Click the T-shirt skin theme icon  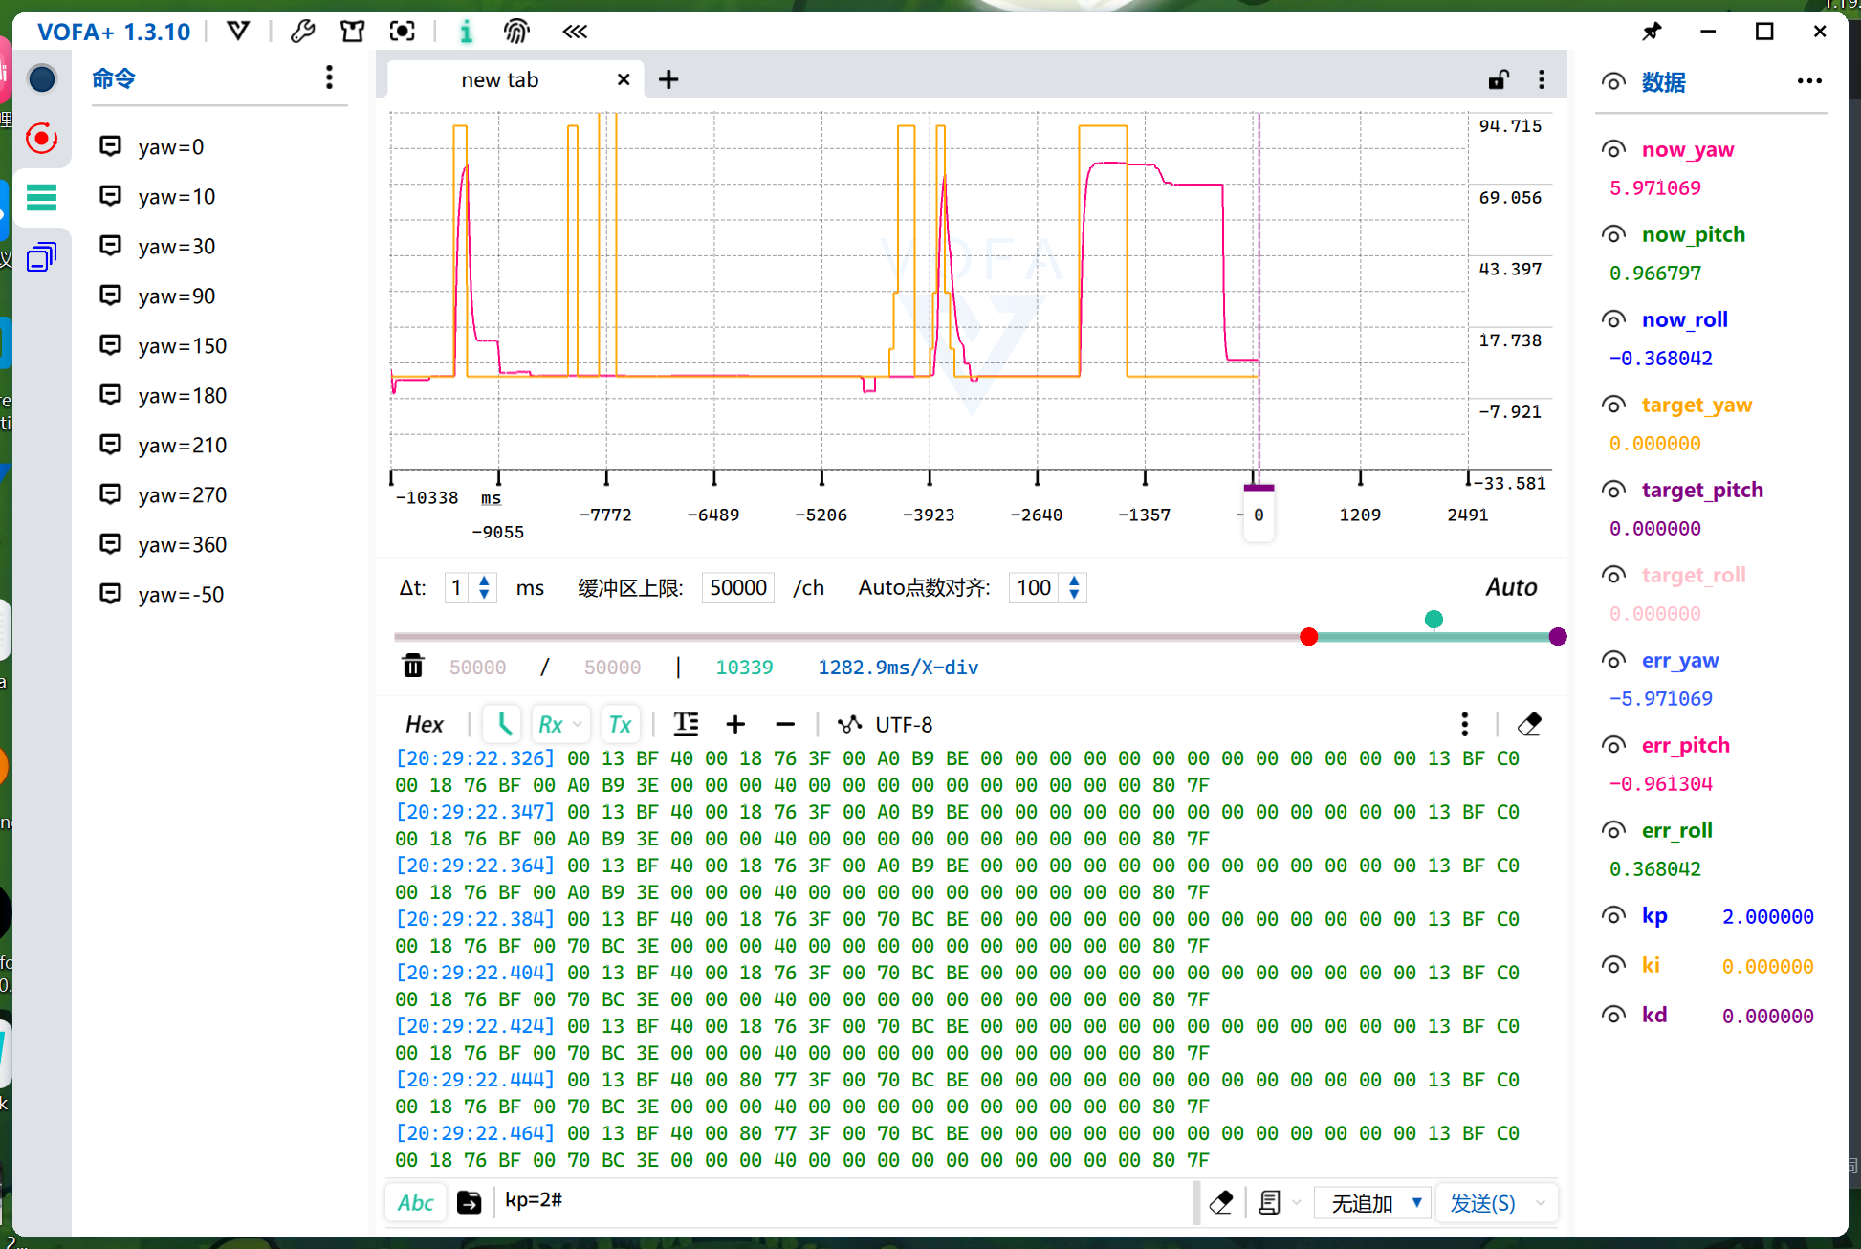352,32
